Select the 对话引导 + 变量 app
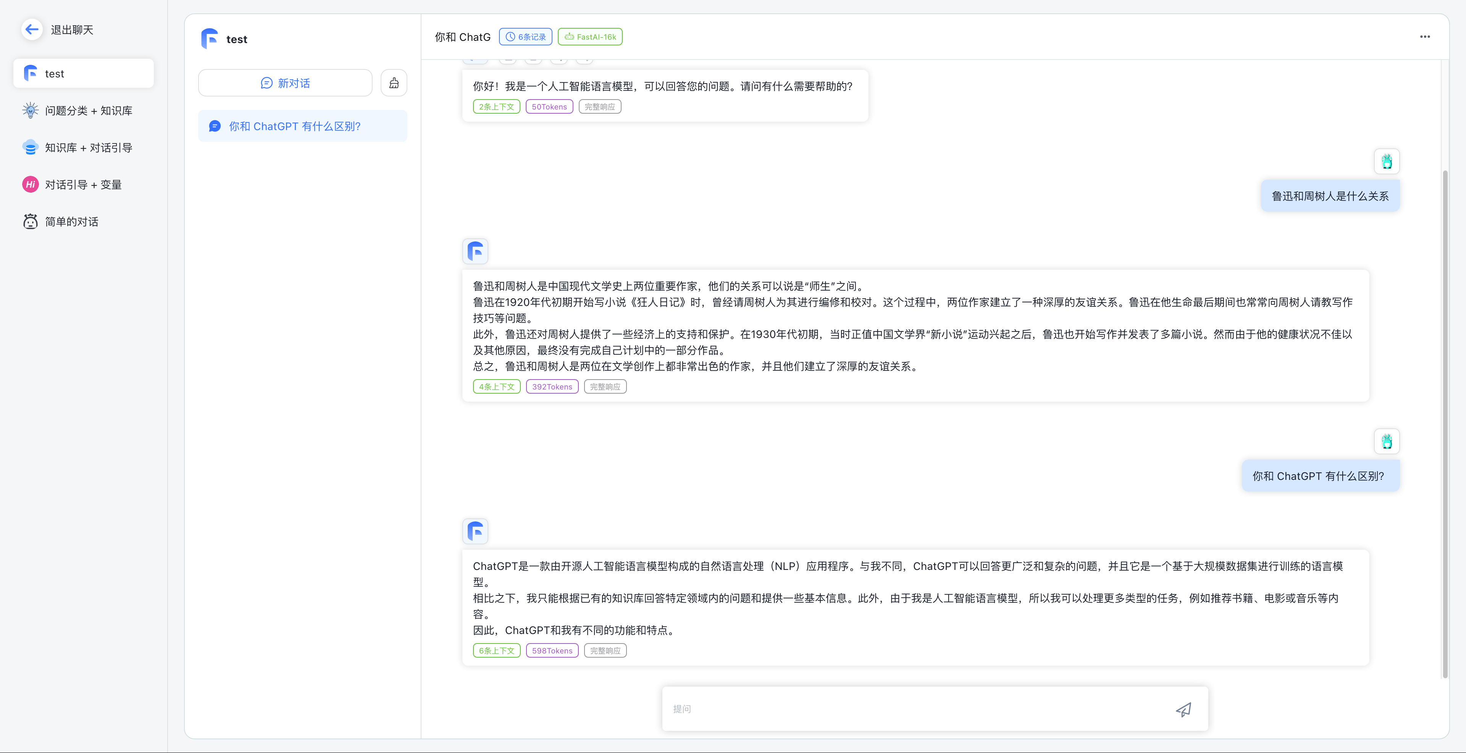 (83, 184)
